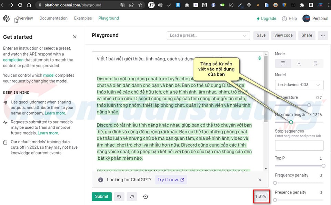331x205 pixels.
Task: Click the undo last icon next to Submit
Action: (x=119, y=197)
